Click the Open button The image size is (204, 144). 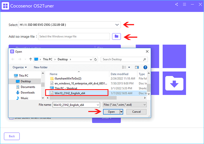(111, 112)
